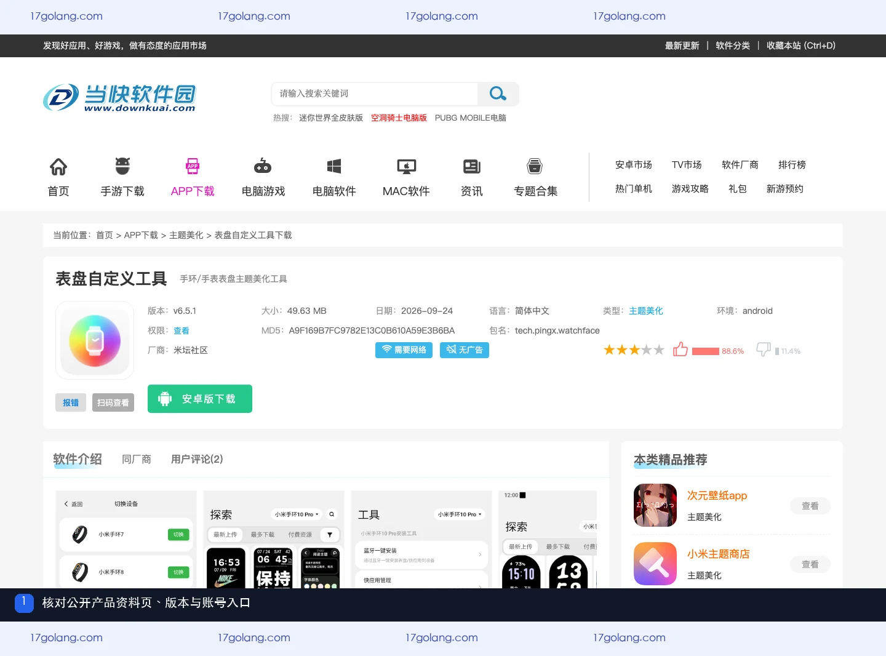The height and width of the screenshot is (656, 886).
Task: Click breadcrumb 首页
Action: 105,235
